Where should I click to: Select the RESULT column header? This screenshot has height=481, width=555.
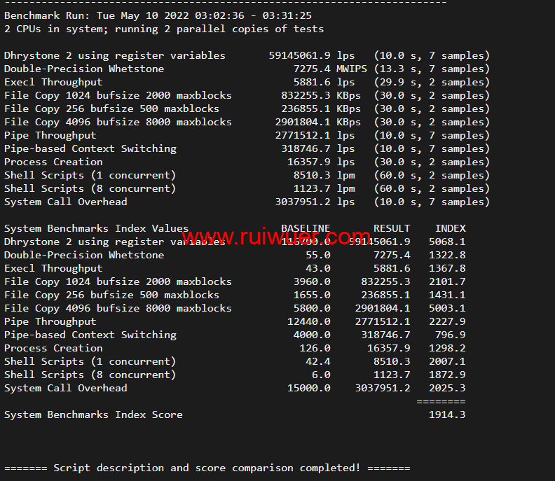tap(392, 228)
